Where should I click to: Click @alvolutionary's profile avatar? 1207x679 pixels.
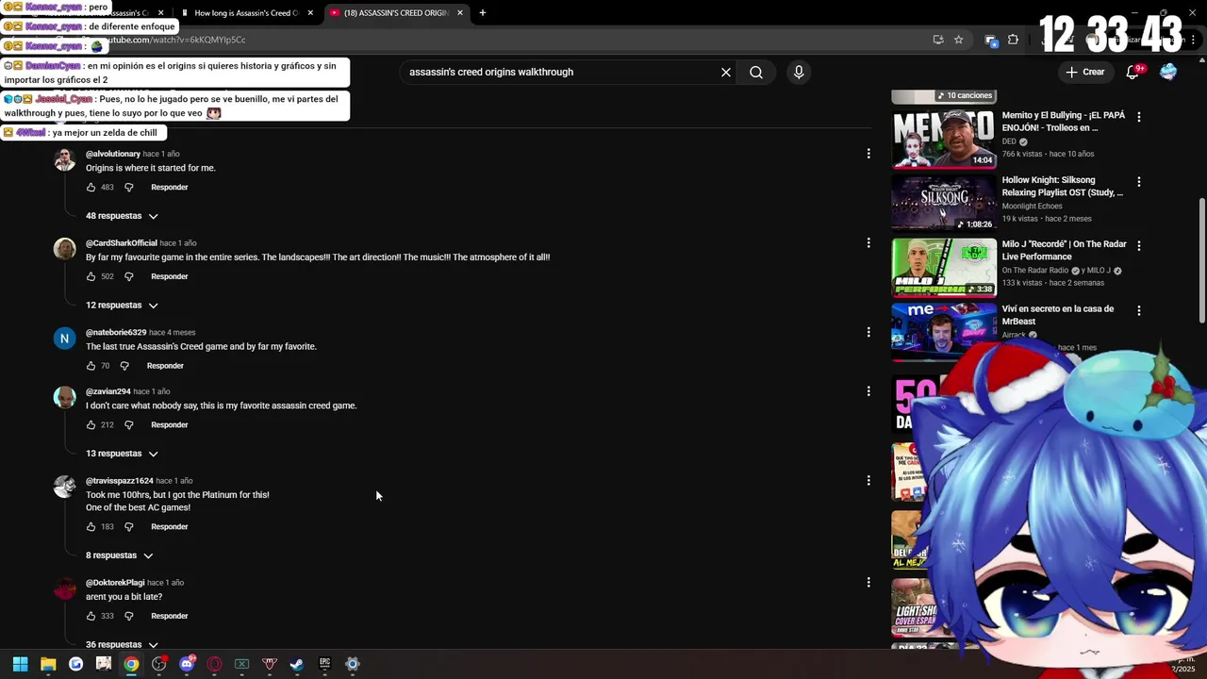[x=64, y=159]
